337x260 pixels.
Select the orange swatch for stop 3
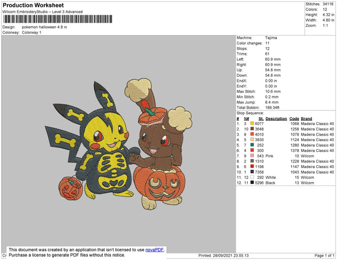(252, 134)
